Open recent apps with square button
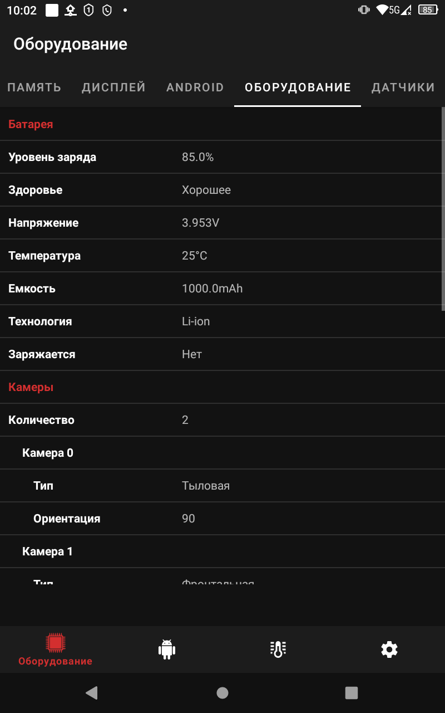 [351, 692]
